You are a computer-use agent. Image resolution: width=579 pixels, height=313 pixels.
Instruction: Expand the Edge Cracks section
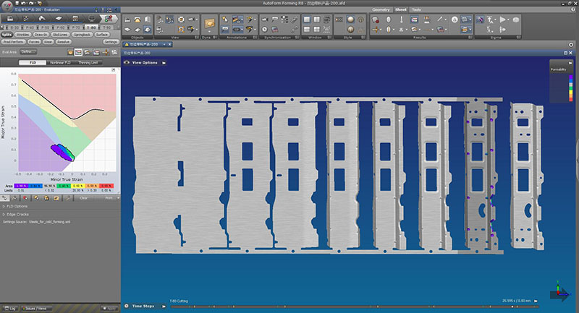(x=16, y=214)
